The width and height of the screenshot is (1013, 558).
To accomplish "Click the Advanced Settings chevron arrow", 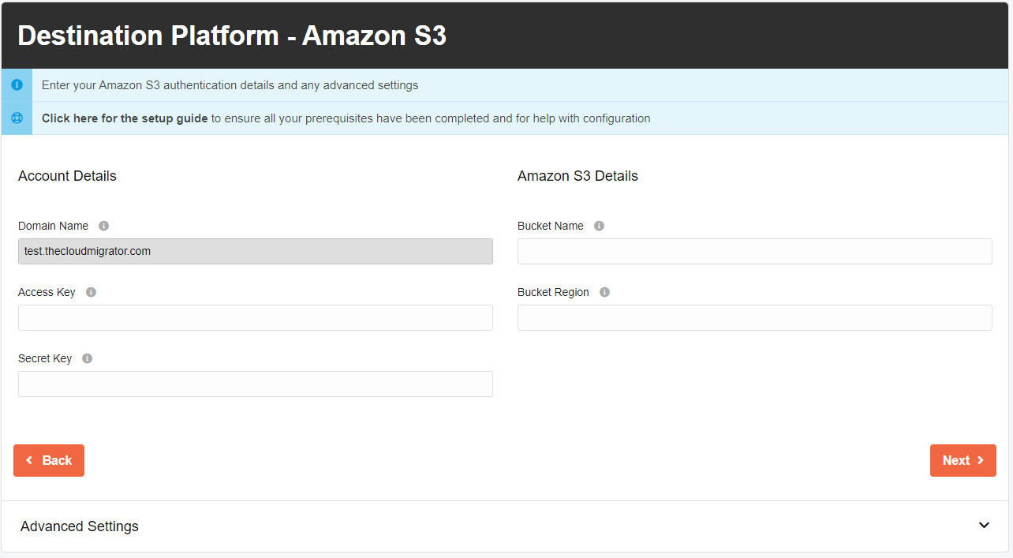I will [x=984, y=526].
